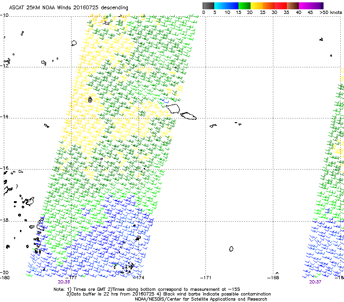Screen dimensions: 344x302
Task: Click the red 30-35 knots legend segment
Action: (281, 6)
